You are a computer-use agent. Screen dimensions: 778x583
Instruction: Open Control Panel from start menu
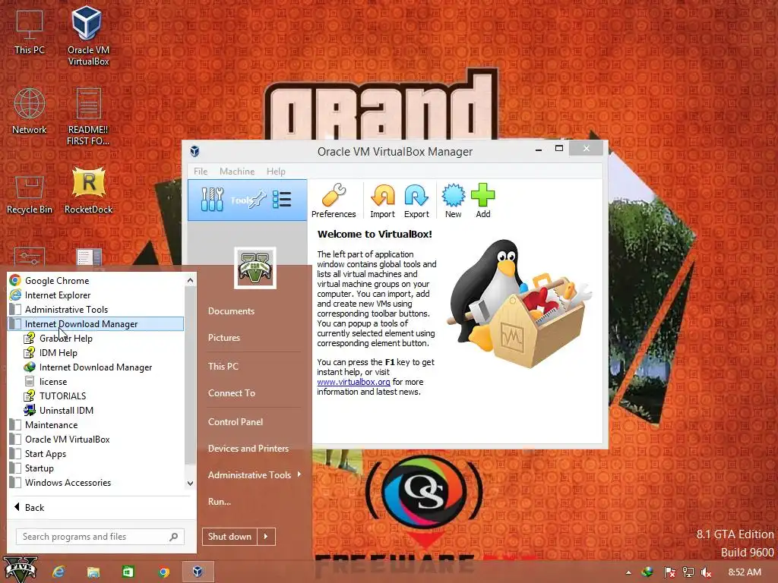[x=236, y=422]
